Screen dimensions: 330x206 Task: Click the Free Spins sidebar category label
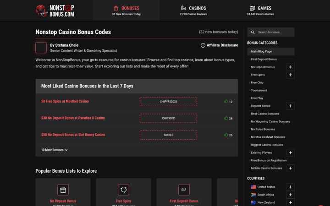(x=258, y=75)
